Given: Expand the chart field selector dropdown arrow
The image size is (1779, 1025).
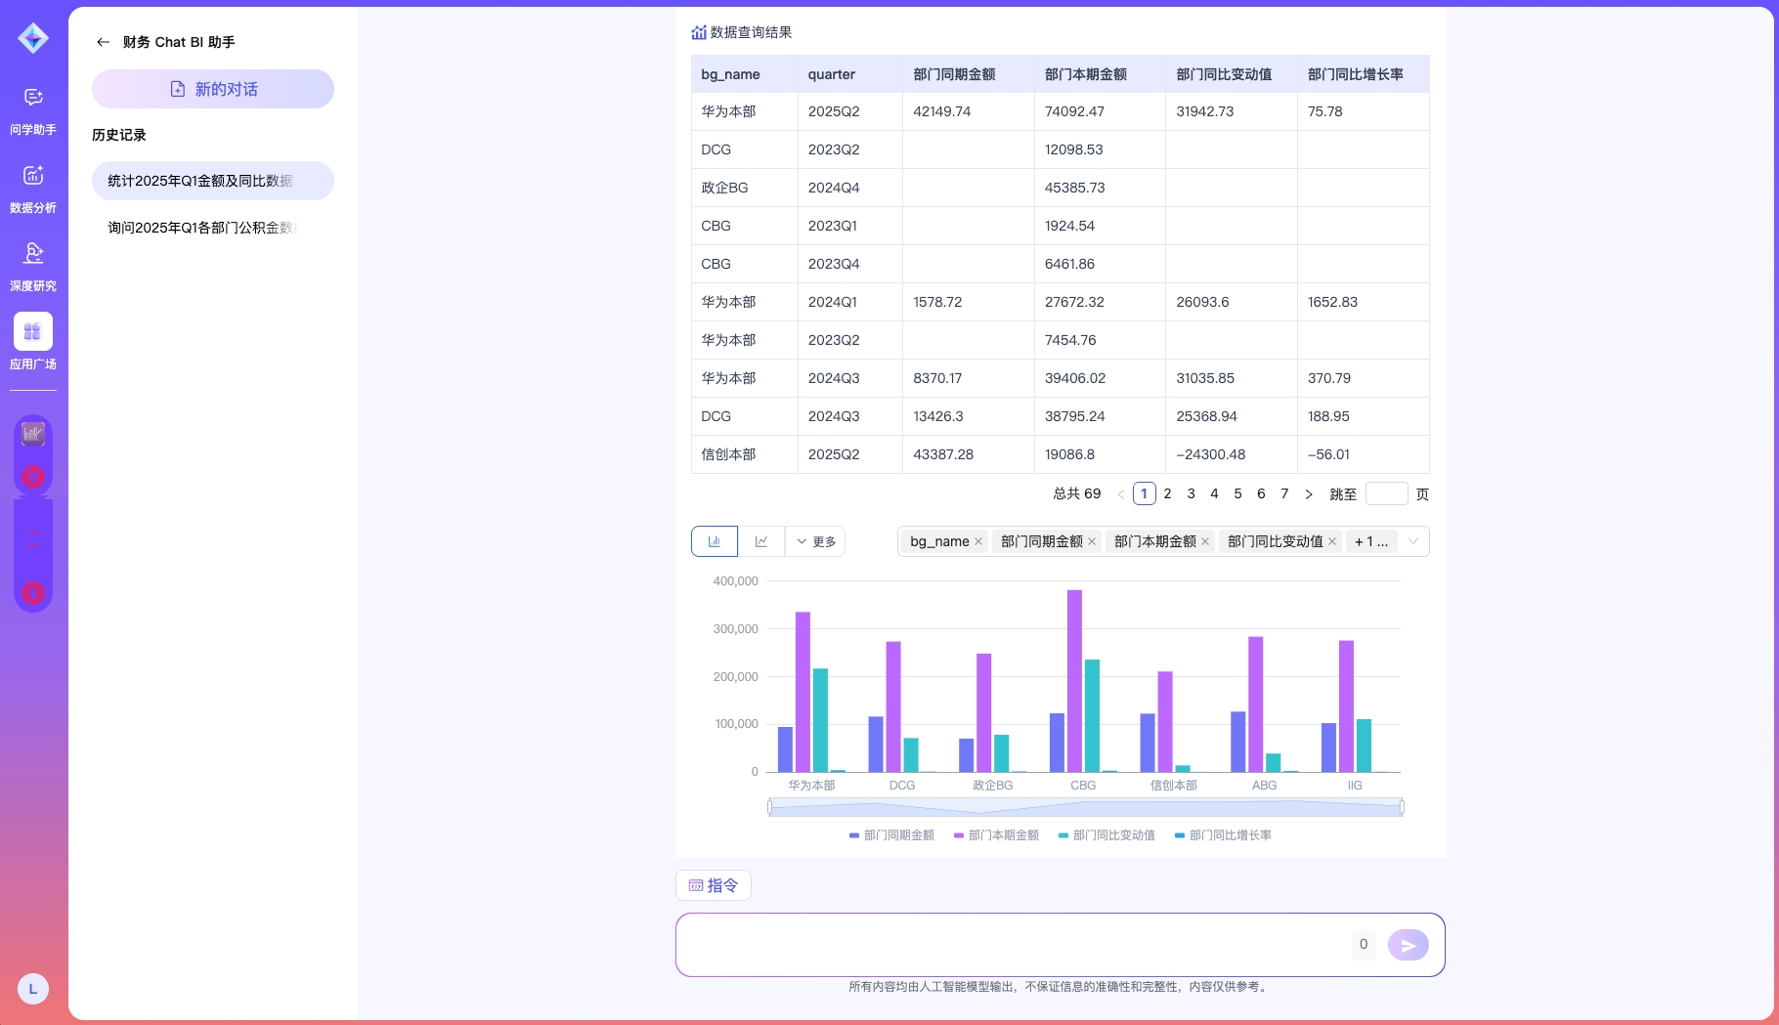Looking at the screenshot, I should (x=1412, y=541).
